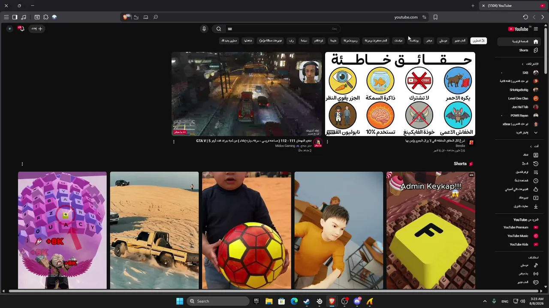Click the YouTube search magnifier button
549x308 pixels.
point(219,29)
